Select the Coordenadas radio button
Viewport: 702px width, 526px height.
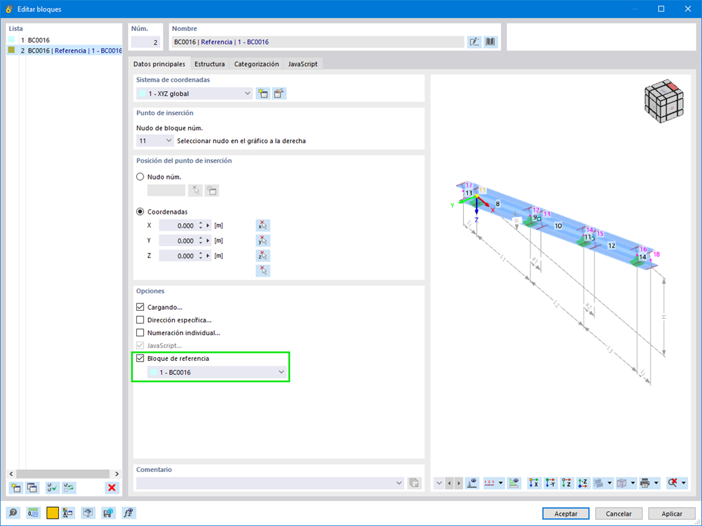(x=140, y=212)
